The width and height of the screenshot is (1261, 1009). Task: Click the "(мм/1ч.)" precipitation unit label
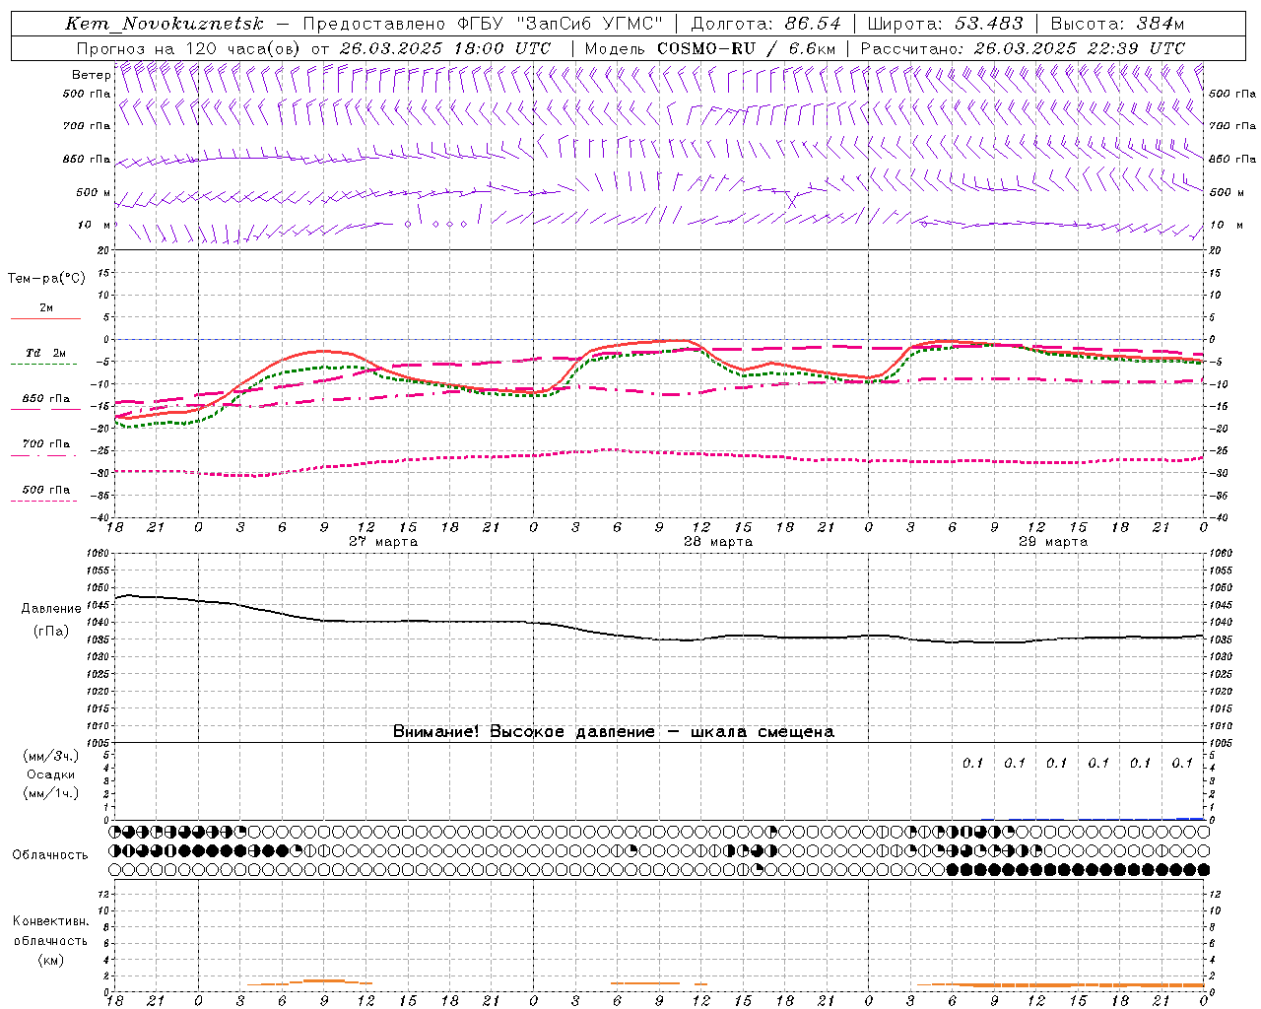[x=51, y=793]
